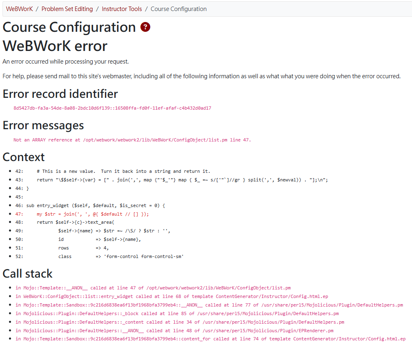The image size is (412, 342).
Task: Click call stack entry_widget line 68 entry
Action: (171, 296)
